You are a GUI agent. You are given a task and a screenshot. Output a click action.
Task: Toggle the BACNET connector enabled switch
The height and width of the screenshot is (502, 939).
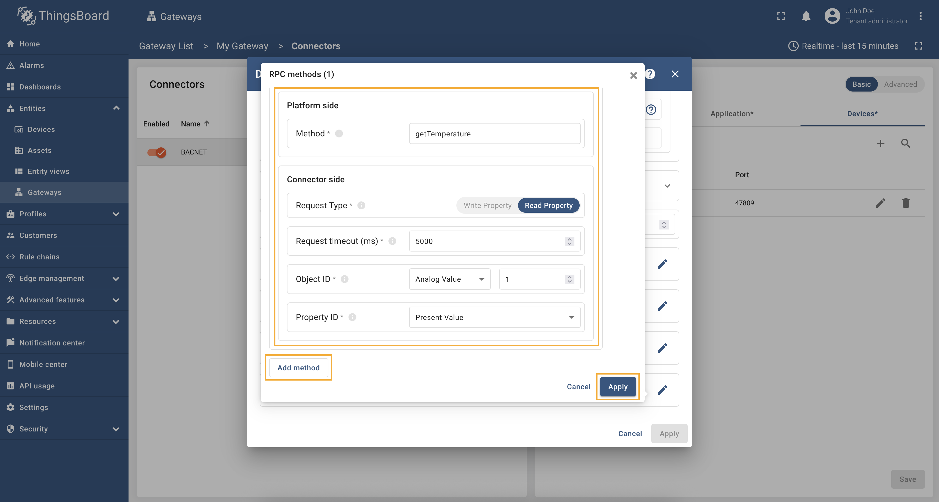click(x=157, y=152)
